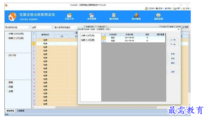The width and height of the screenshot is (206, 120).
Task: Select 电费 (1.2元/度) in the dialog list
Action: point(88,40)
